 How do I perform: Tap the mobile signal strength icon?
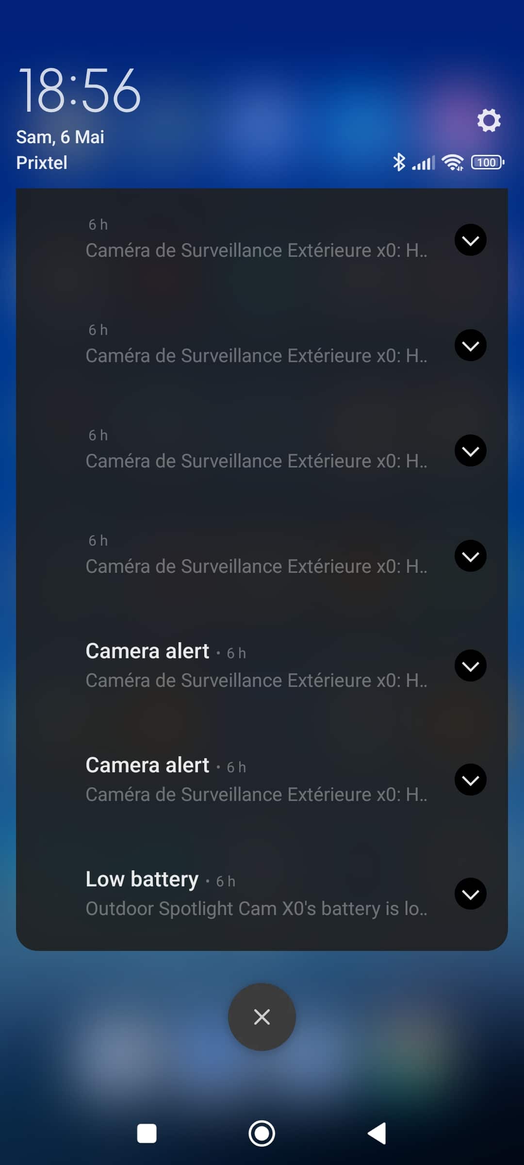pos(424,163)
